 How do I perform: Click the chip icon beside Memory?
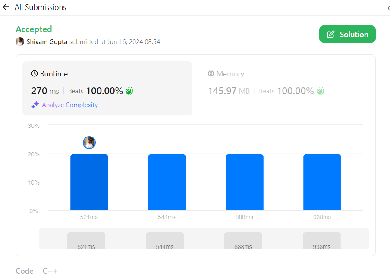pyautogui.click(x=211, y=74)
